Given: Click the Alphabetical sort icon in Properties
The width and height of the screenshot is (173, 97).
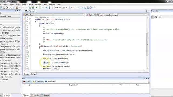Looking at the screenshot, I should coord(156,17).
